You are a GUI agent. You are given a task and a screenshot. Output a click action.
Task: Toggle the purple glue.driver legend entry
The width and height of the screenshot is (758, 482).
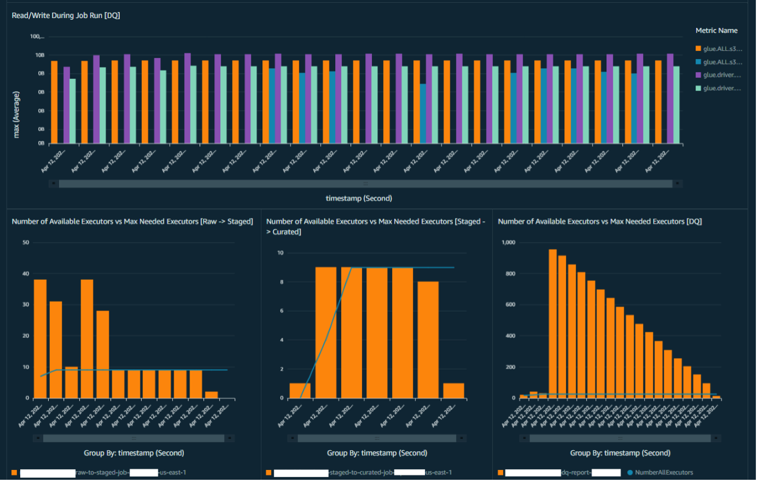coord(719,75)
